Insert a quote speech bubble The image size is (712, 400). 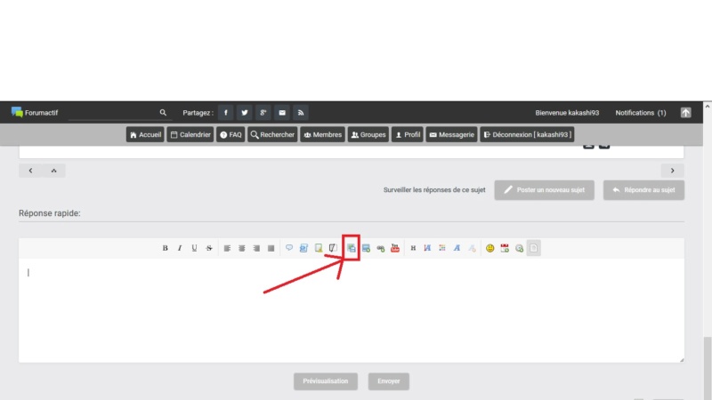coord(289,248)
